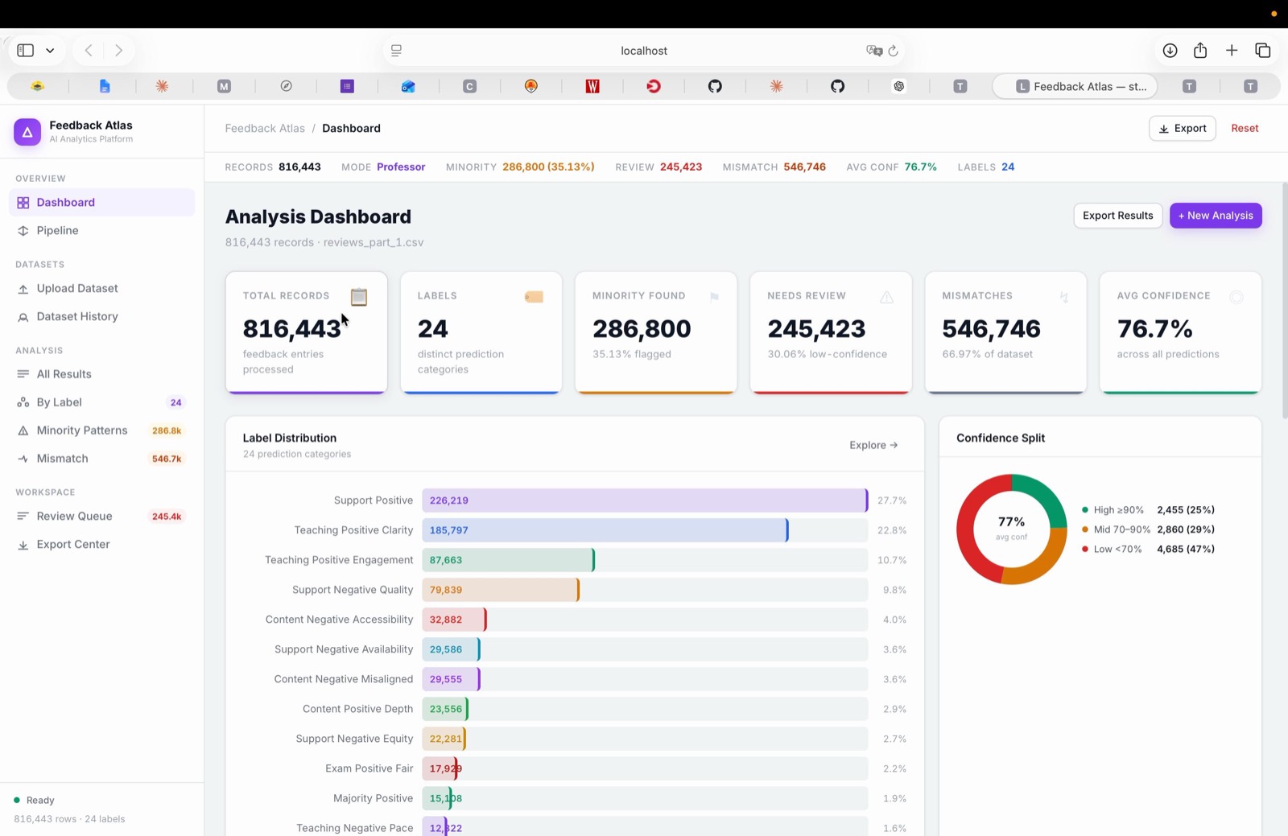Open a new browser tab

(x=1232, y=50)
